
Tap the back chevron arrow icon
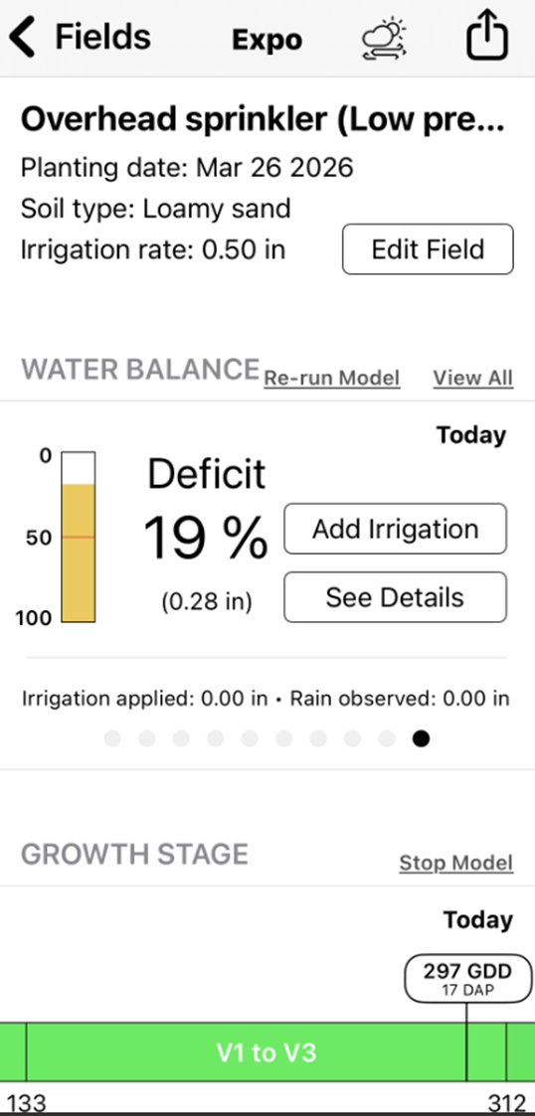coord(22,38)
